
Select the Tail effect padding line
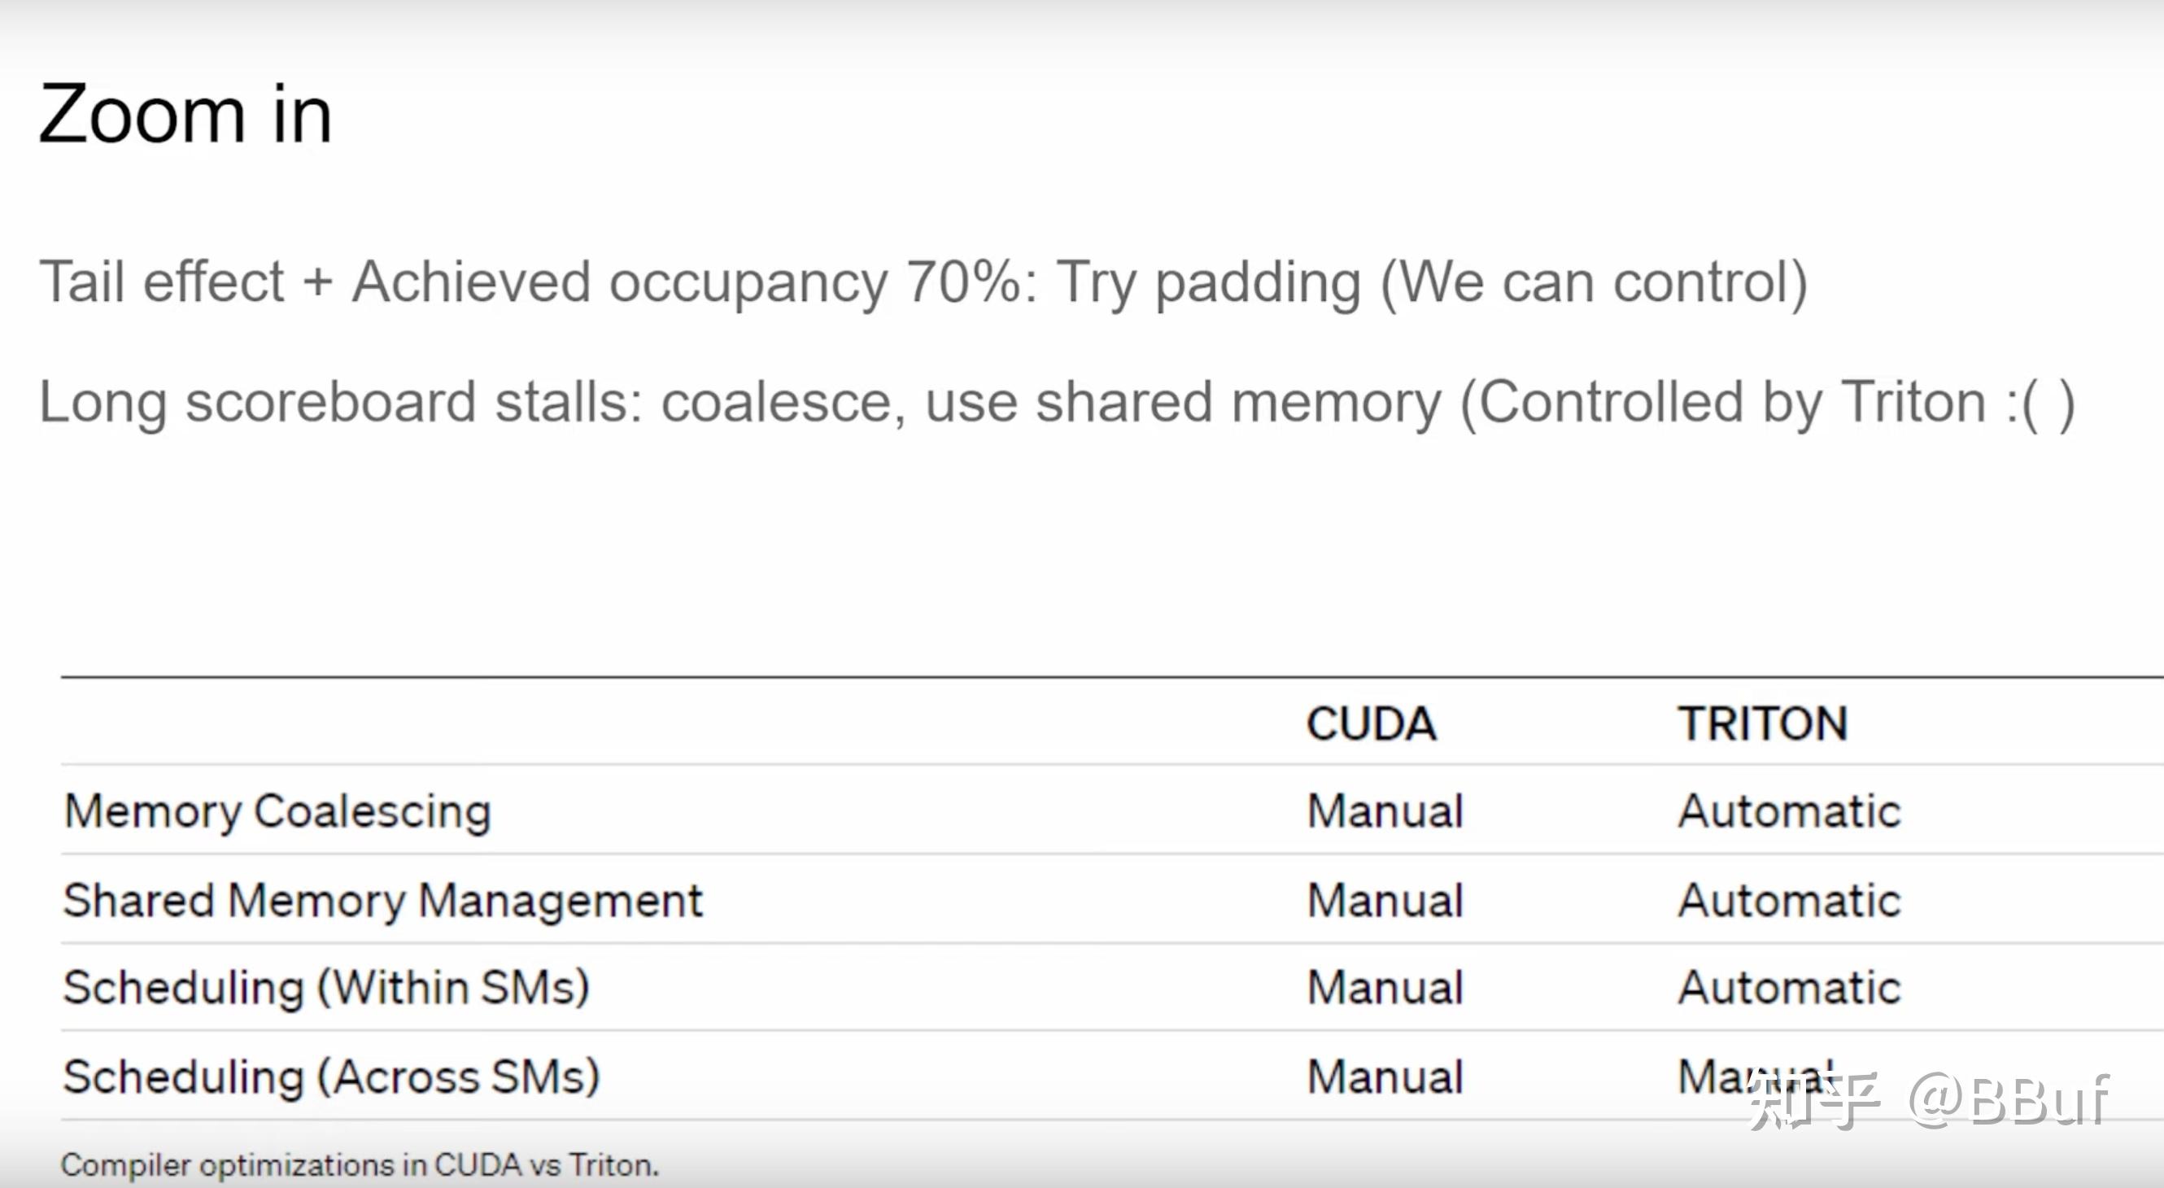[x=923, y=283]
